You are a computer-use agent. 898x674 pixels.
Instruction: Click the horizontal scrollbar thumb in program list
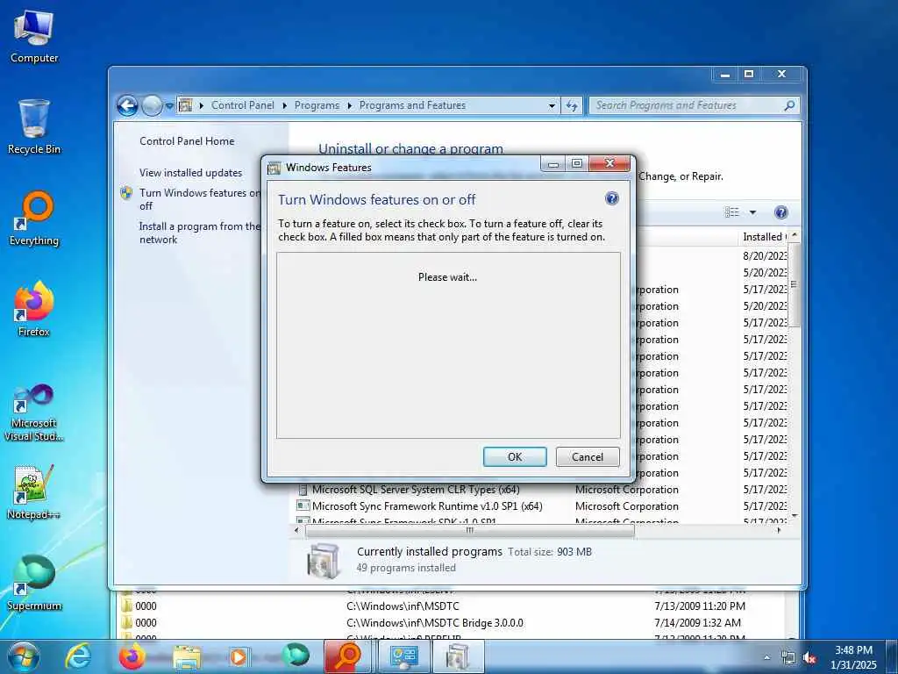coord(470,531)
